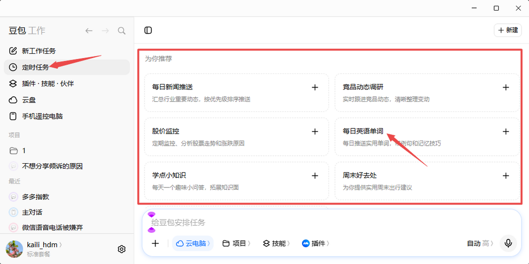This screenshot has height=264, width=529.
Task: Click the back arrow in sidebar header
Action: [x=89, y=30]
